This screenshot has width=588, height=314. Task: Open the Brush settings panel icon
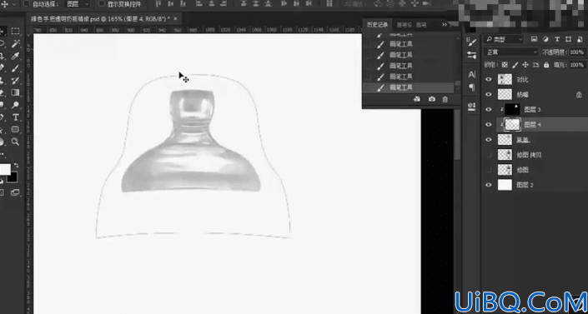click(472, 42)
